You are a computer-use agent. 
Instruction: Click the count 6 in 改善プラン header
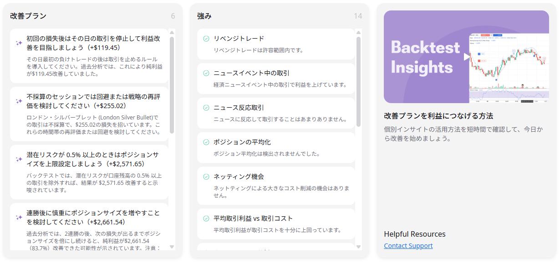[x=173, y=16]
